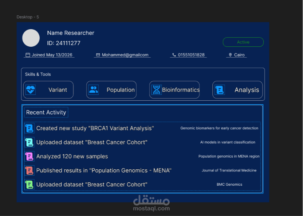
Task: Open the Bioinformatics skill card
Action: click(x=174, y=90)
